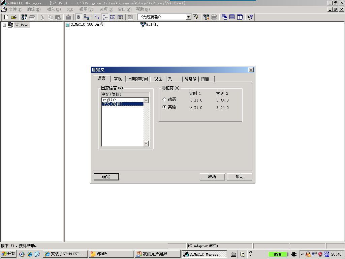
Task: Click the 确定 button
Action: (x=106, y=176)
